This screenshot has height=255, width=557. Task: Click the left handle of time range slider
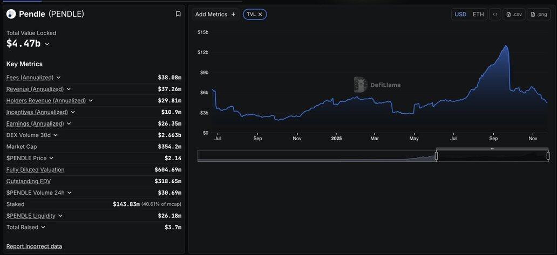436,156
